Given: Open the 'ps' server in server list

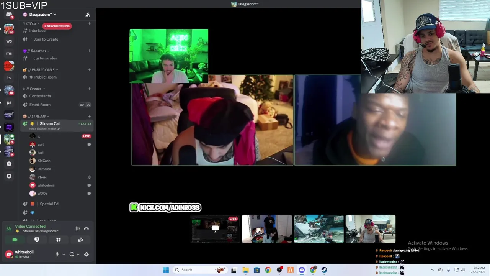Looking at the screenshot, I should (9, 102).
